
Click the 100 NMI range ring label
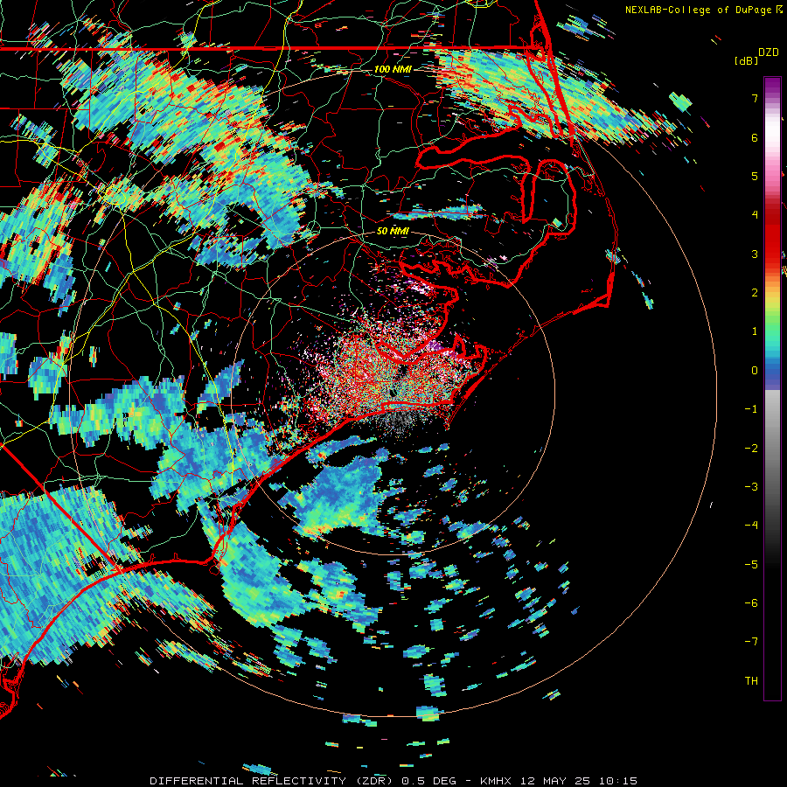(393, 69)
